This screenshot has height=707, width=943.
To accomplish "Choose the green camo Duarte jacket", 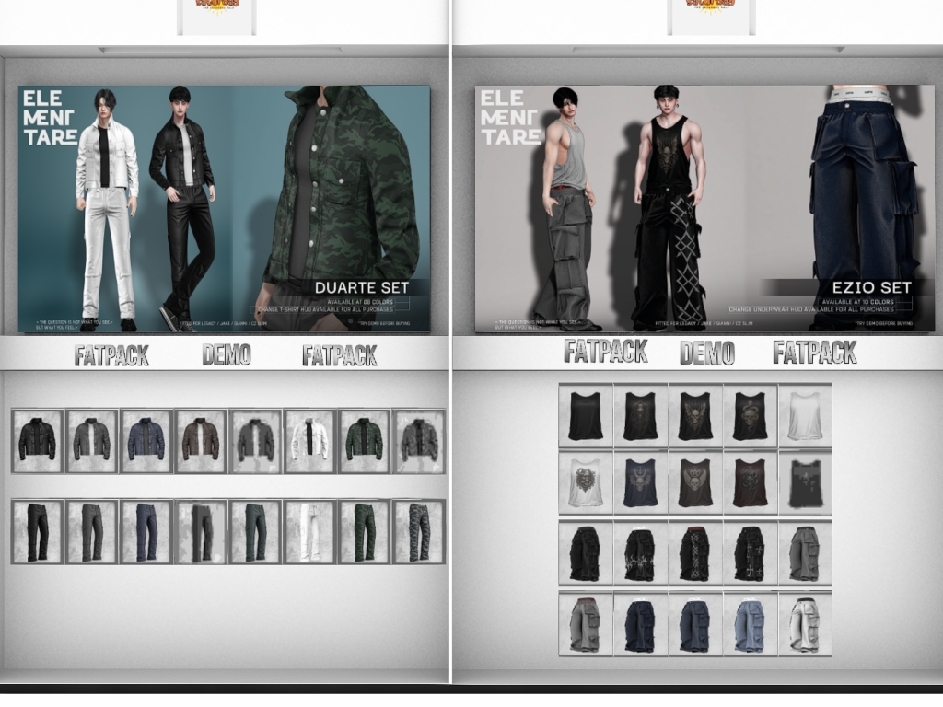I will click(x=365, y=441).
